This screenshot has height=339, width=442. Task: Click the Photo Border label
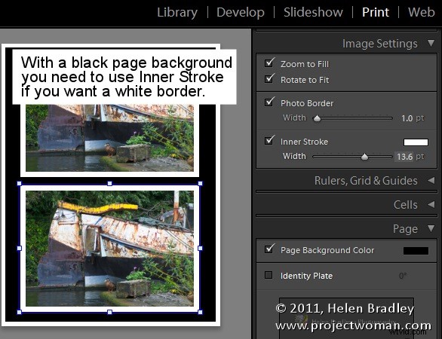coord(307,103)
